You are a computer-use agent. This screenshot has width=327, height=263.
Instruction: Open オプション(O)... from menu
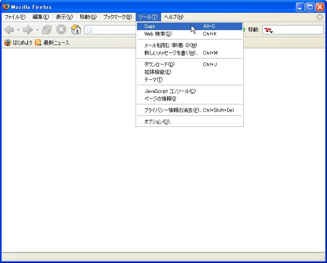pos(190,121)
